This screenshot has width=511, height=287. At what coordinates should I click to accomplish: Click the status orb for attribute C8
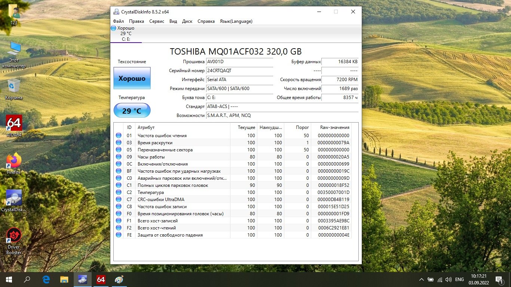tap(119, 207)
